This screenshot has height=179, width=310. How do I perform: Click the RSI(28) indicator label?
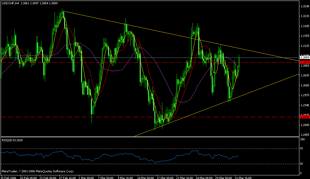(10, 141)
